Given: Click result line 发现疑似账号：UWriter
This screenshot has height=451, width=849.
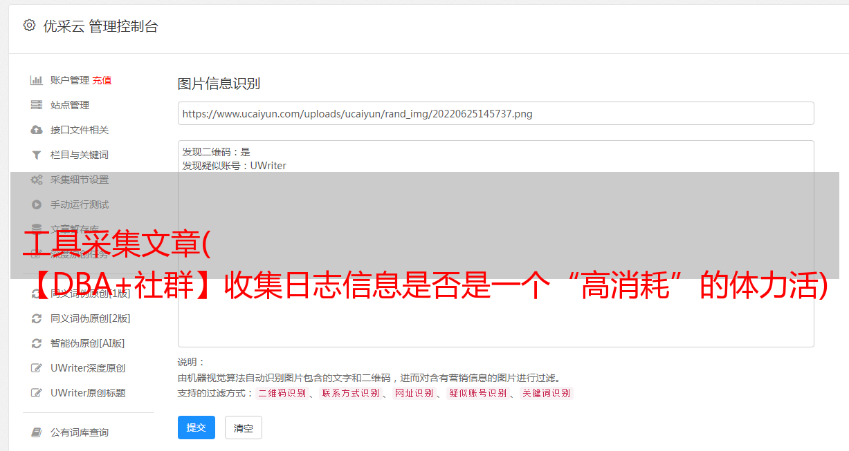Looking at the screenshot, I should tap(235, 166).
